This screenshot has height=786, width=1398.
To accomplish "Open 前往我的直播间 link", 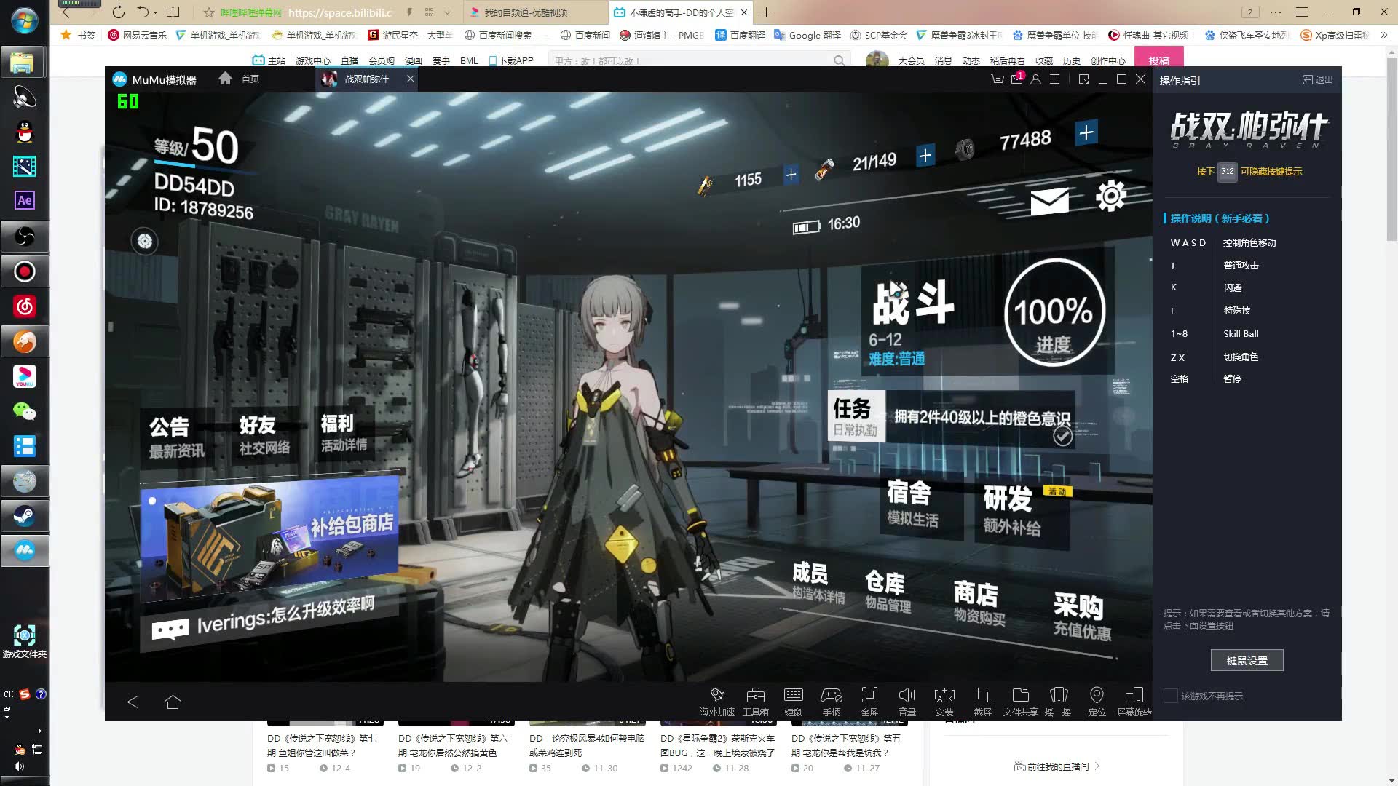I will point(1057,766).
